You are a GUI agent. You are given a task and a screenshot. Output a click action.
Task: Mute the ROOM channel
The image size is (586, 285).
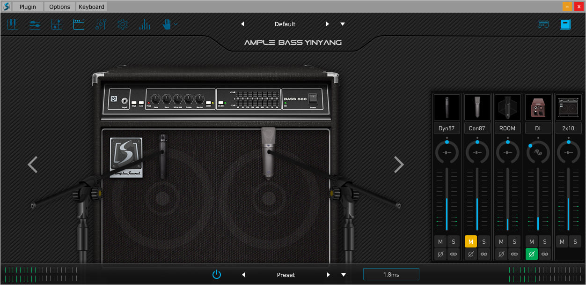501,241
